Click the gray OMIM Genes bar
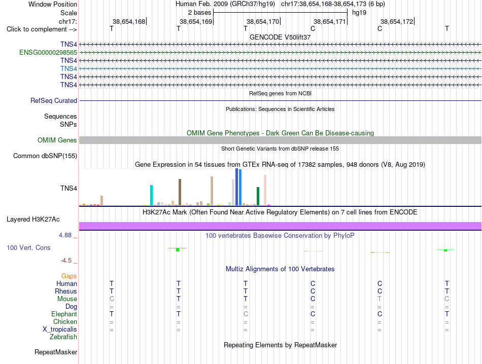 [x=280, y=140]
